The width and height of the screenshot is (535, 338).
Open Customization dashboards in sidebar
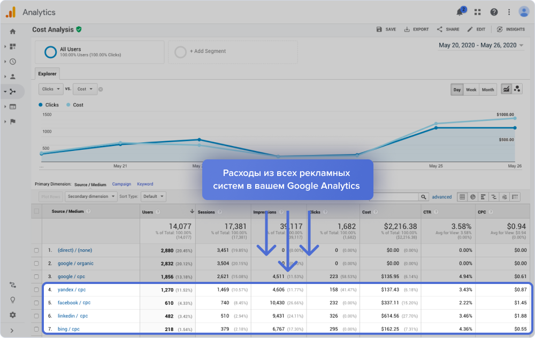[13, 47]
